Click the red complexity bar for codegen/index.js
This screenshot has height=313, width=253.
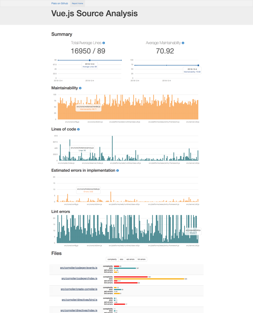(131, 277)
